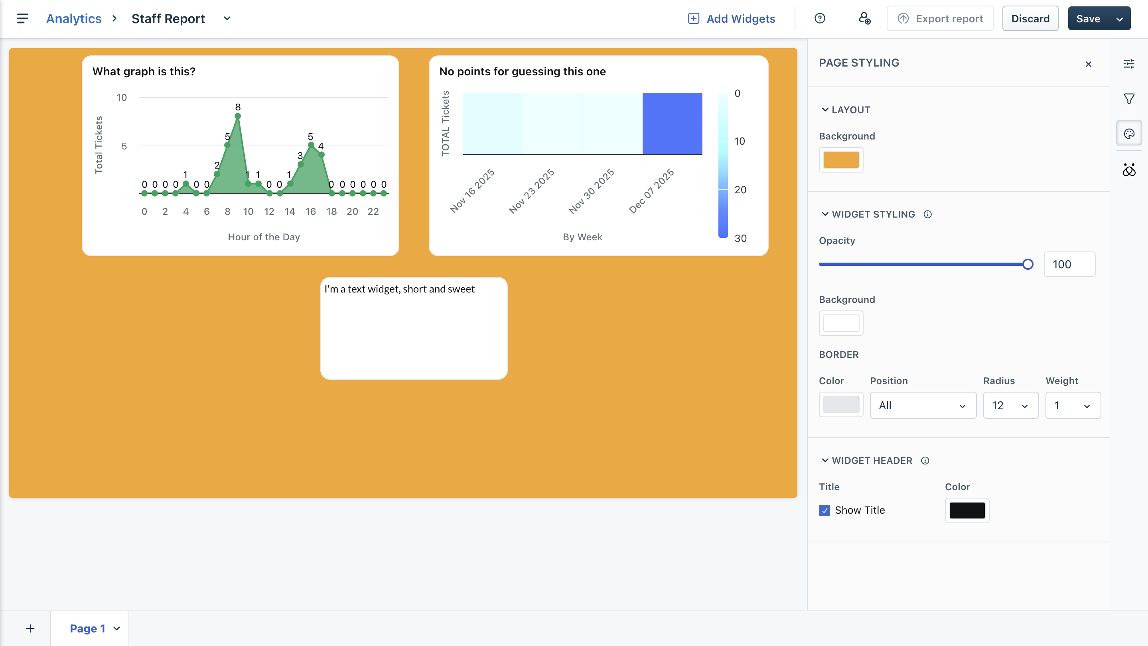The height and width of the screenshot is (646, 1148).
Task: Select the page styling palette icon
Action: [1128, 133]
